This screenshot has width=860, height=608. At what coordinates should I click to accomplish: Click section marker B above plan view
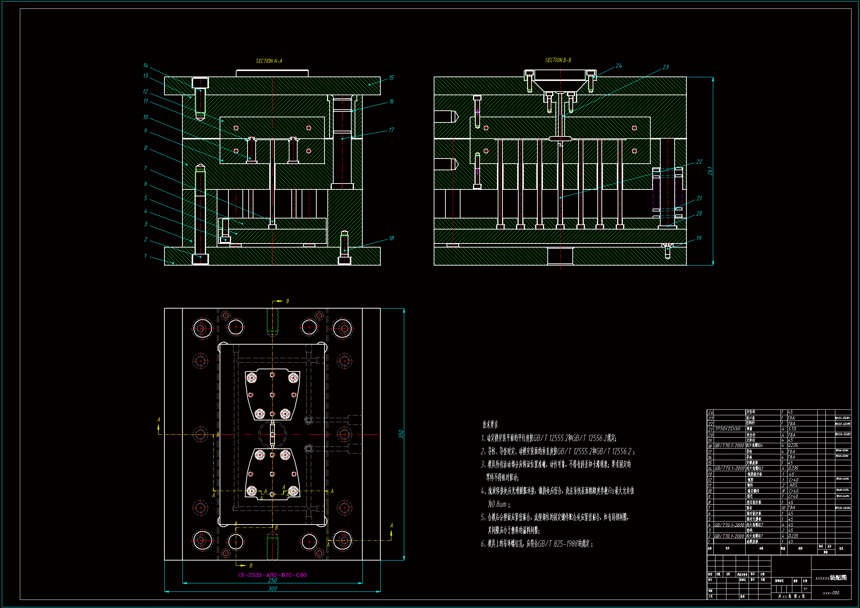point(287,301)
